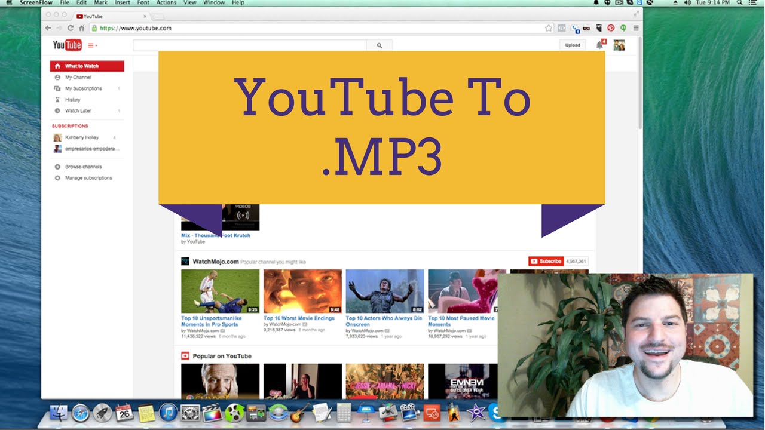Select the YouTube browser tab
The image size is (765, 430).
111,16
